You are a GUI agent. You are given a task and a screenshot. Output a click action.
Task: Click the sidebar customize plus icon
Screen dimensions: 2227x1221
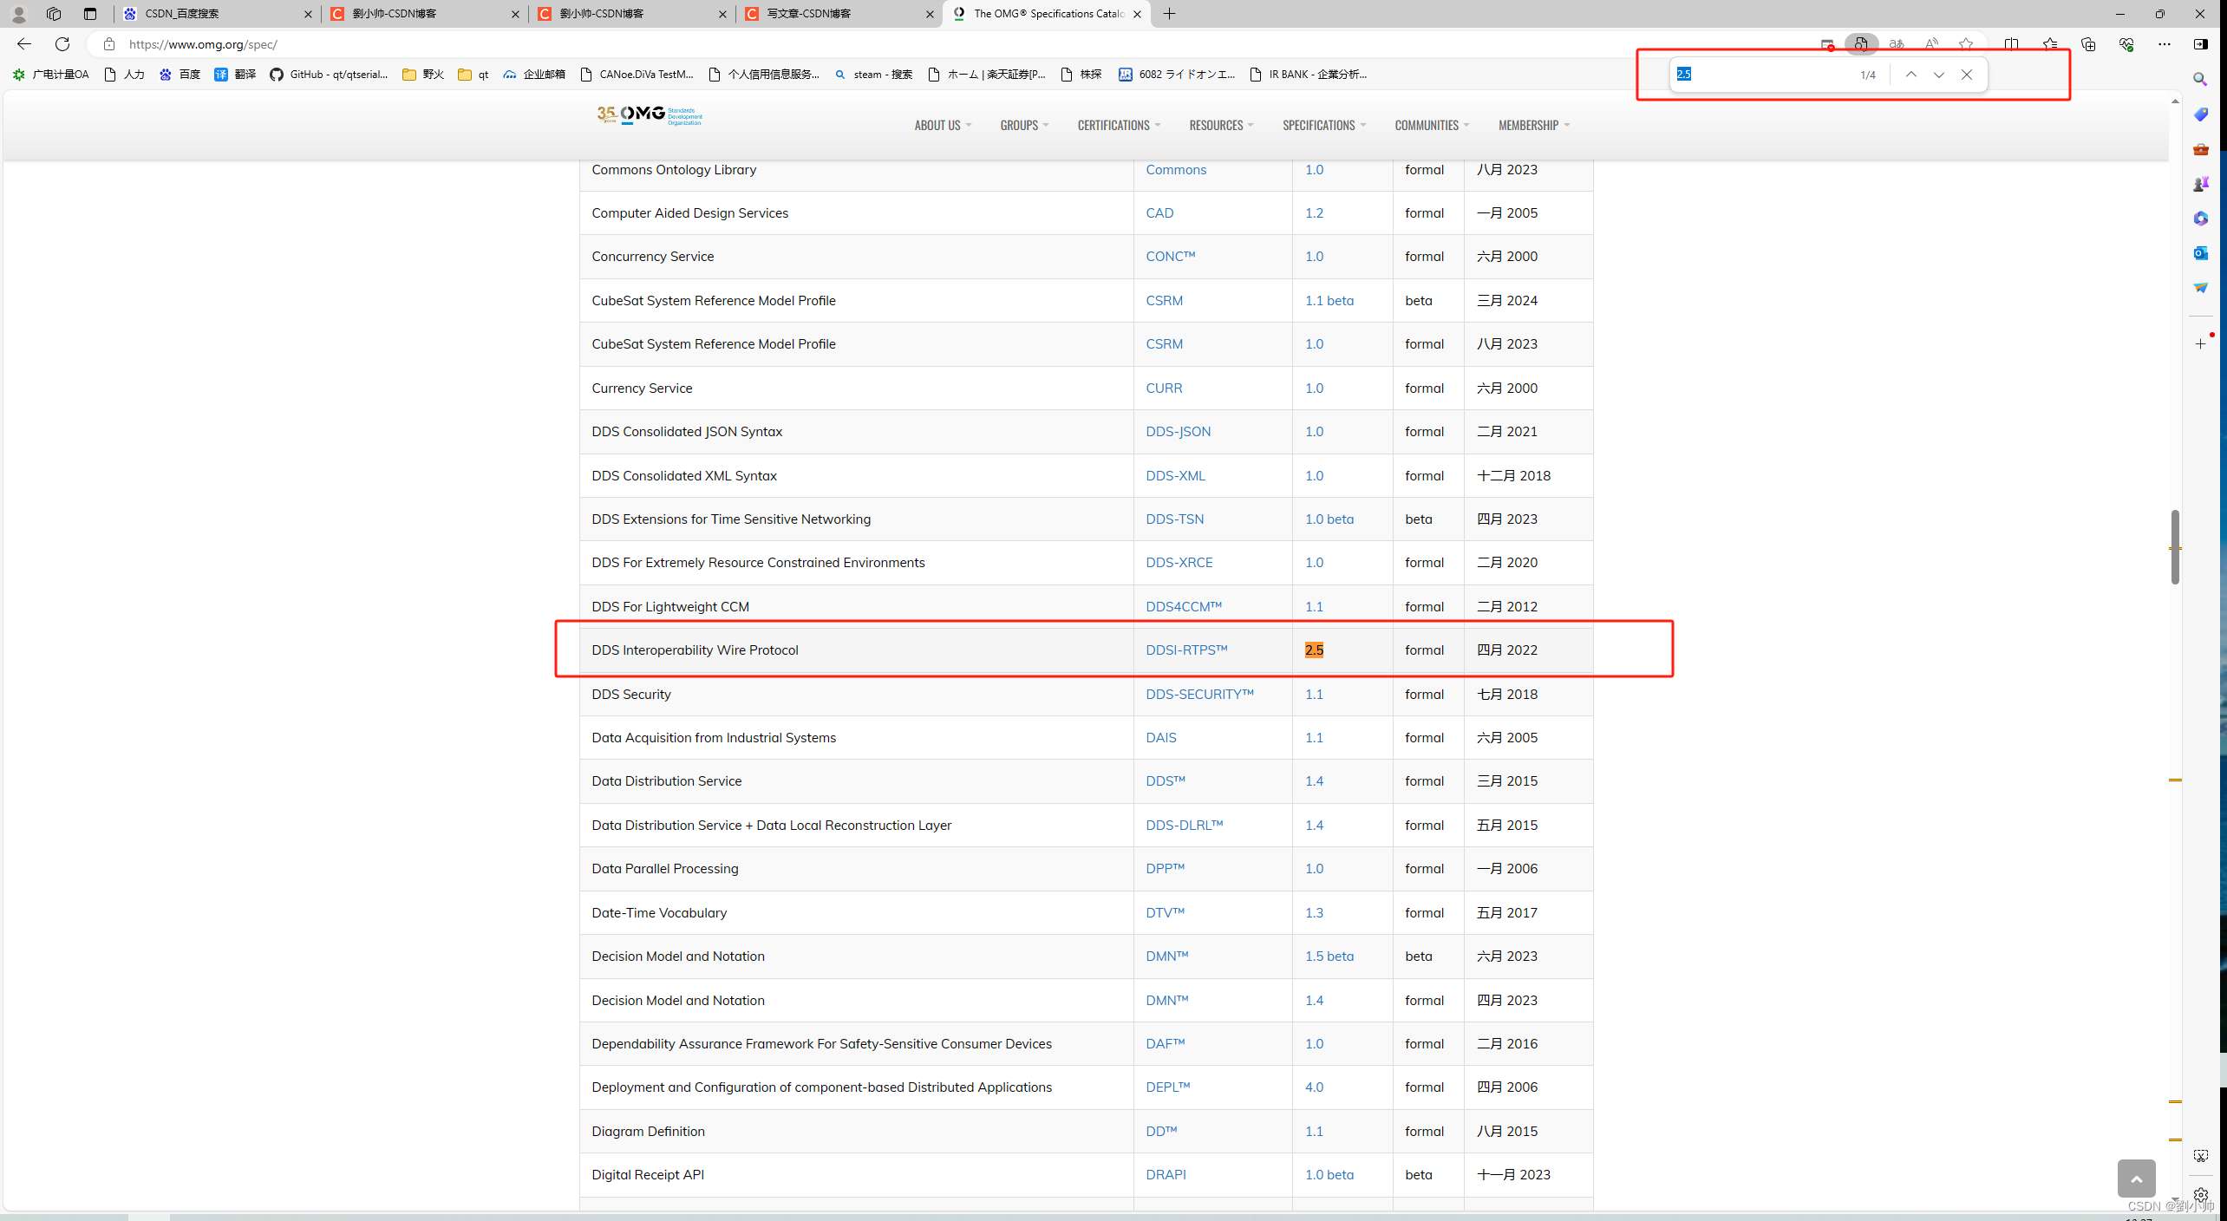point(2200,344)
